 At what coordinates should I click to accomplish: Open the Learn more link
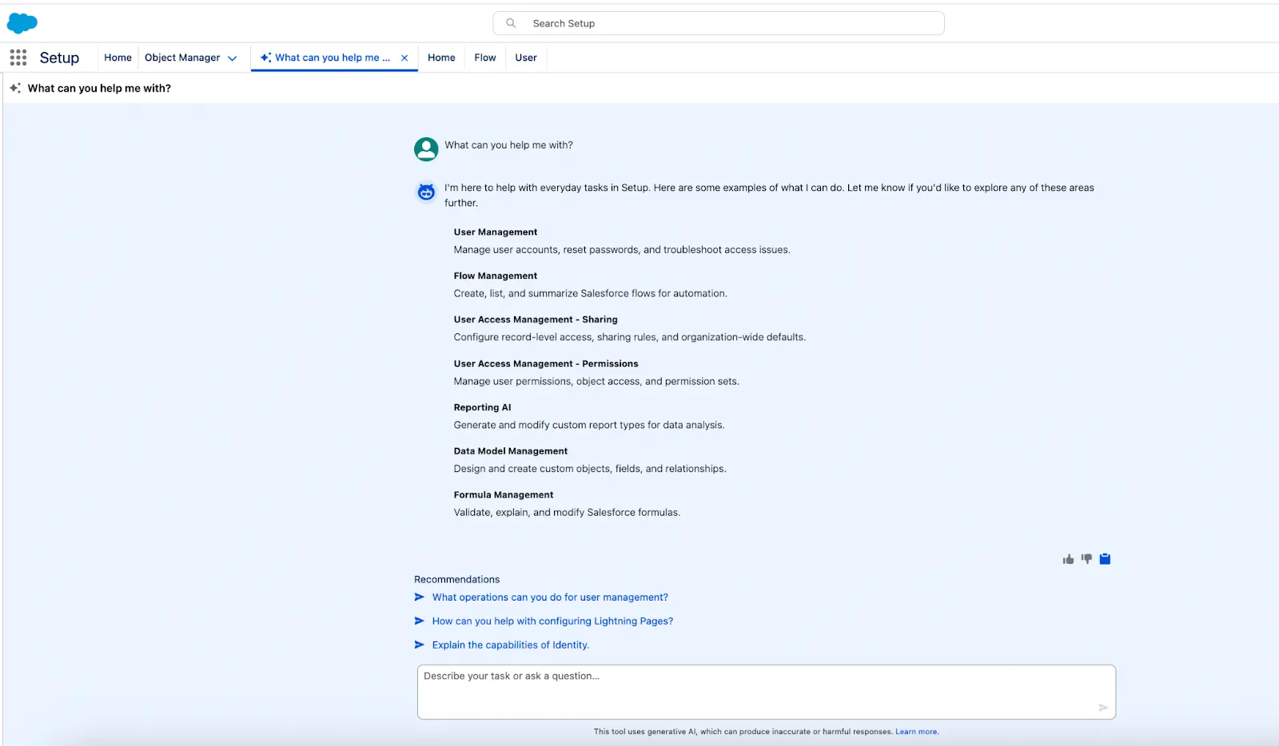click(x=916, y=732)
